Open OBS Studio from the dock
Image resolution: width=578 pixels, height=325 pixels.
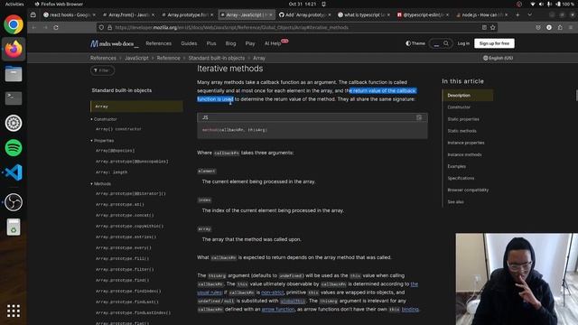[x=14, y=202]
